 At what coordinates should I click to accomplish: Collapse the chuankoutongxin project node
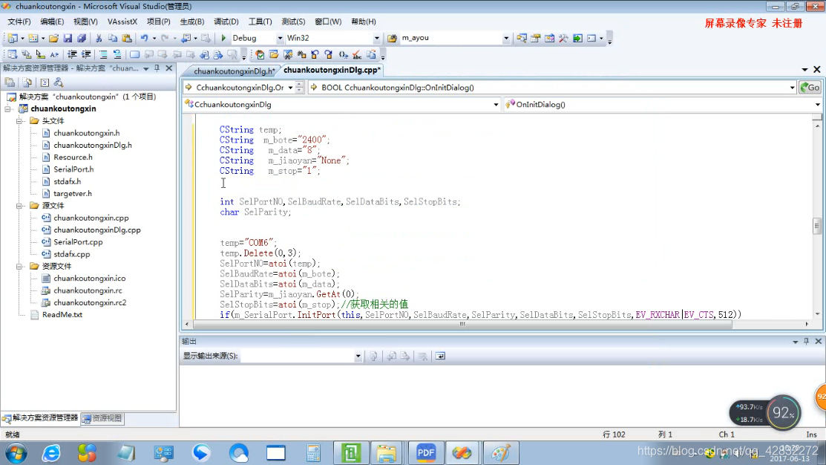(x=8, y=108)
